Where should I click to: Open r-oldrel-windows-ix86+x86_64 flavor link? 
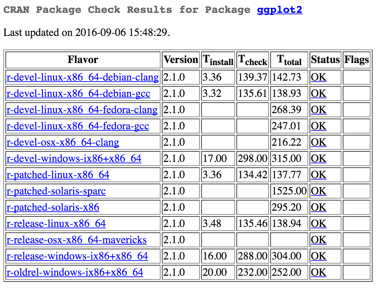(75, 272)
